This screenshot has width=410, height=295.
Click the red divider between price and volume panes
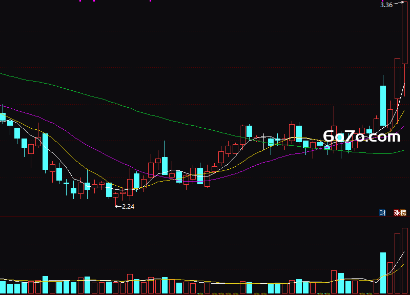[x=205, y=217]
